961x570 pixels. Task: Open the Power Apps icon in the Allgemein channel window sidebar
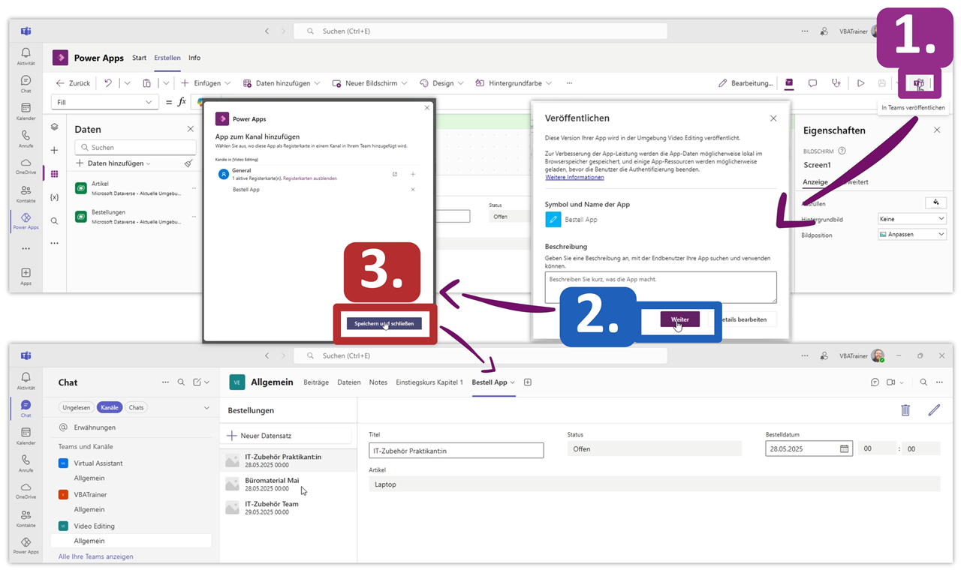[26, 545]
